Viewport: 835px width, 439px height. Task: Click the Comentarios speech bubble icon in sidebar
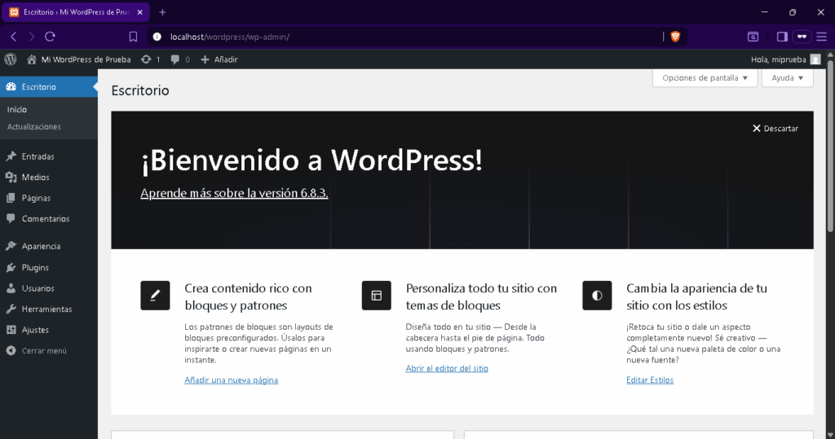click(11, 219)
